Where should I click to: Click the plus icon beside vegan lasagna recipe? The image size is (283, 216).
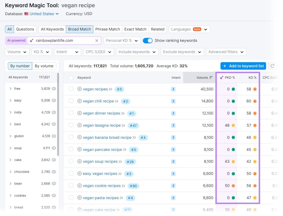coord(79,125)
